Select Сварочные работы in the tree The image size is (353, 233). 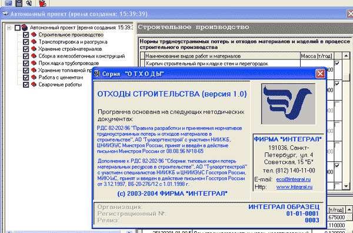pyautogui.click(x=60, y=85)
